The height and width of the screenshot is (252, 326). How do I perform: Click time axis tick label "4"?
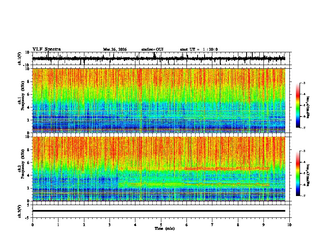click(135, 225)
